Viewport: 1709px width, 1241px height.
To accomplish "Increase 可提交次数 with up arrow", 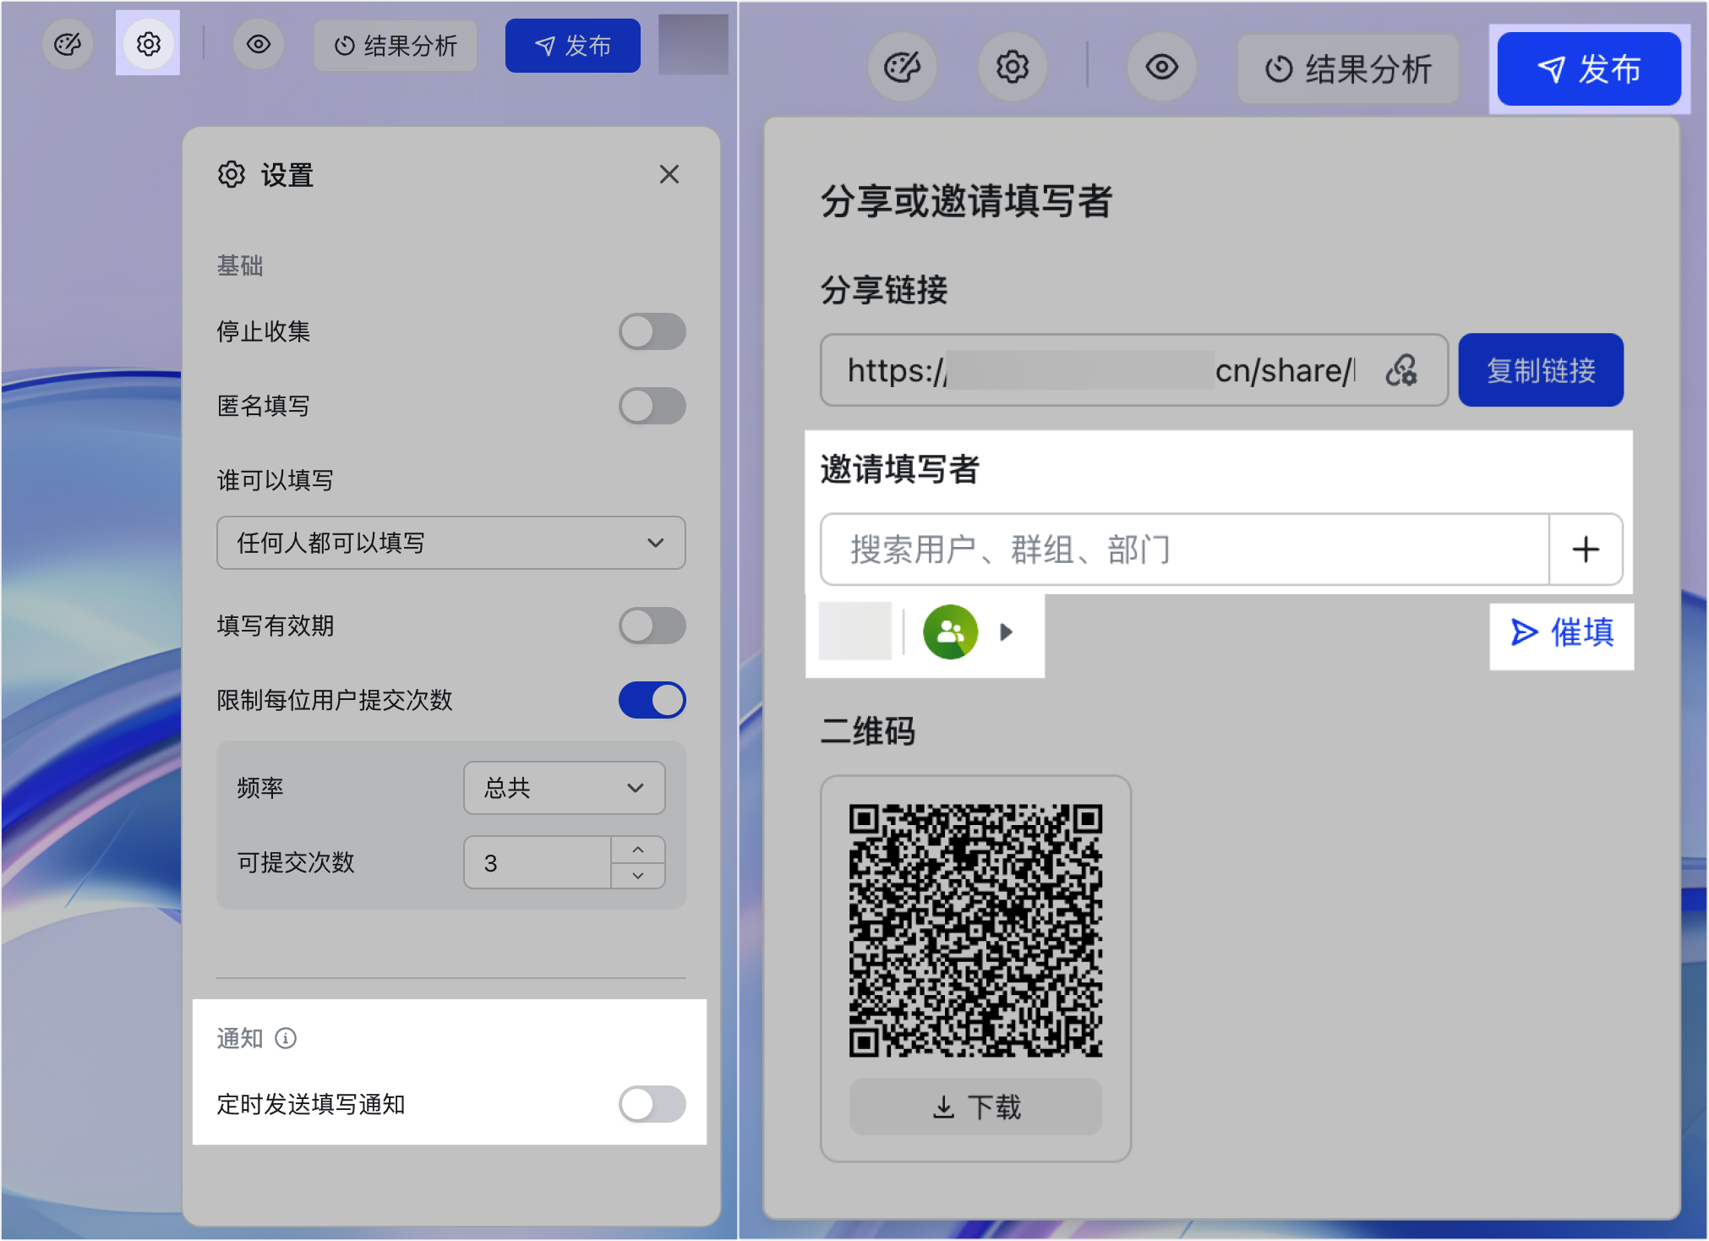I will pos(638,850).
